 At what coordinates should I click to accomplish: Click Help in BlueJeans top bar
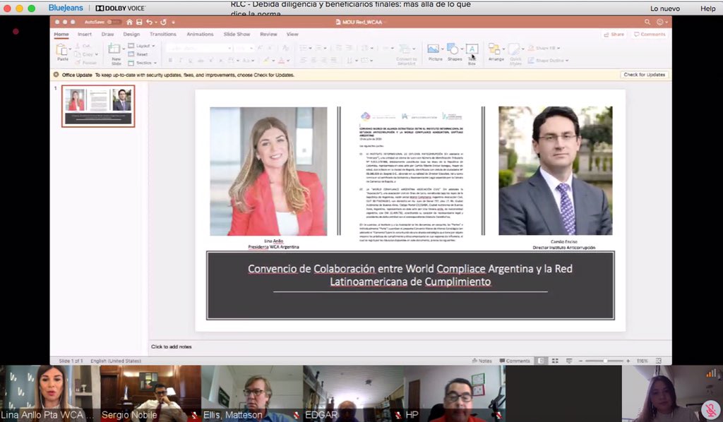[707, 8]
